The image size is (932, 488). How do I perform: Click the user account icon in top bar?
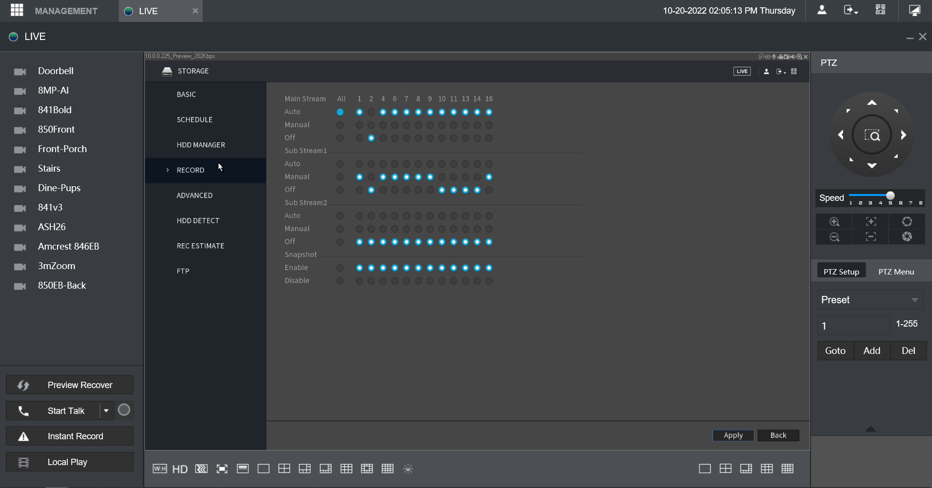click(x=822, y=10)
